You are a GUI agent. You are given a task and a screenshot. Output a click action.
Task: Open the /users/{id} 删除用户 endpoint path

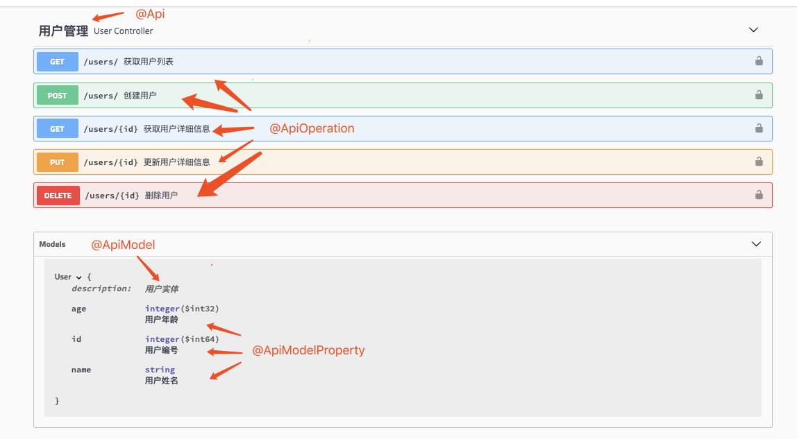coord(112,196)
